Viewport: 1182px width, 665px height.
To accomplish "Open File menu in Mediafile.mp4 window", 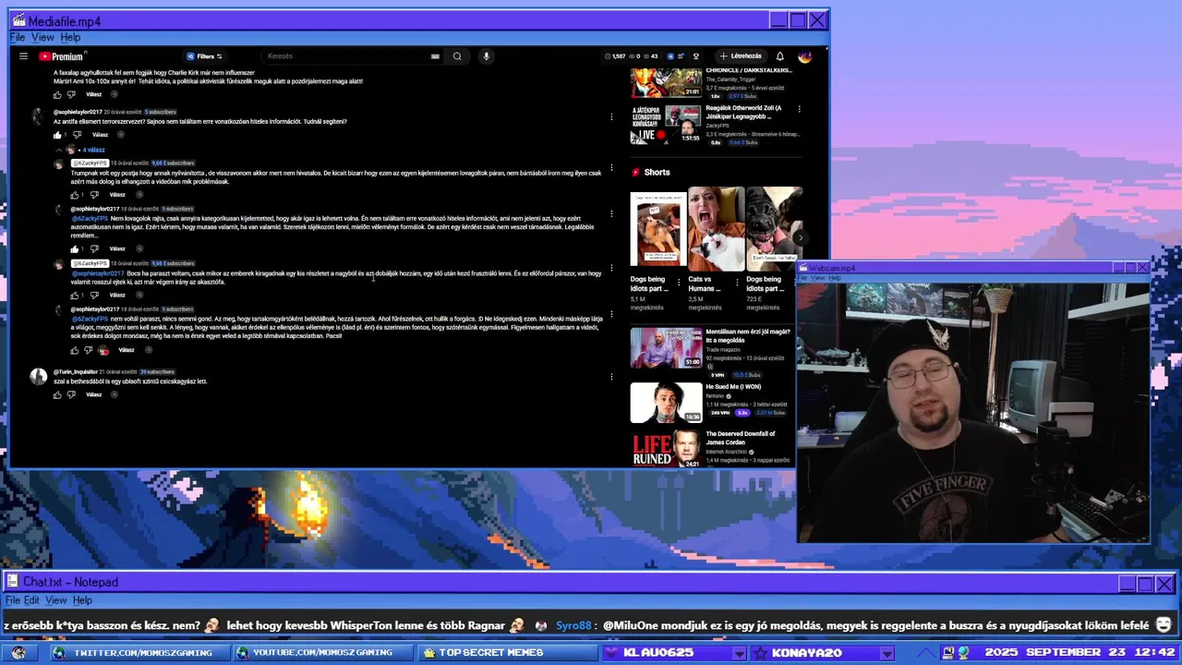I will [18, 37].
